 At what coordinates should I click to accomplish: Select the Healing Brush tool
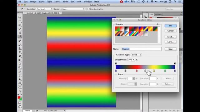click(x=20, y=41)
